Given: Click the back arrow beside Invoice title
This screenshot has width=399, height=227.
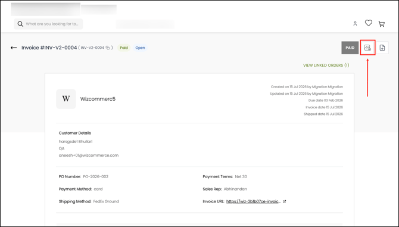Looking at the screenshot, I should [14, 48].
